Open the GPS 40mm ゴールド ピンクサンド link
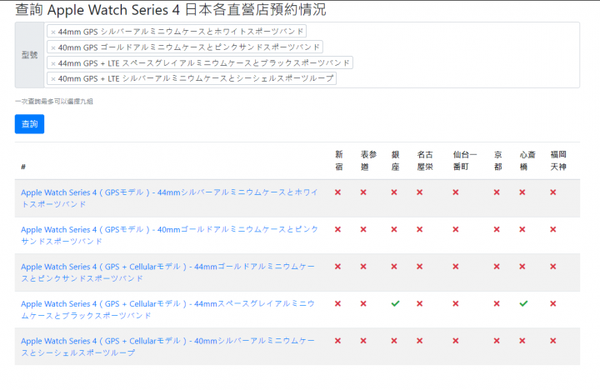The width and height of the screenshot is (600, 390). point(169,235)
